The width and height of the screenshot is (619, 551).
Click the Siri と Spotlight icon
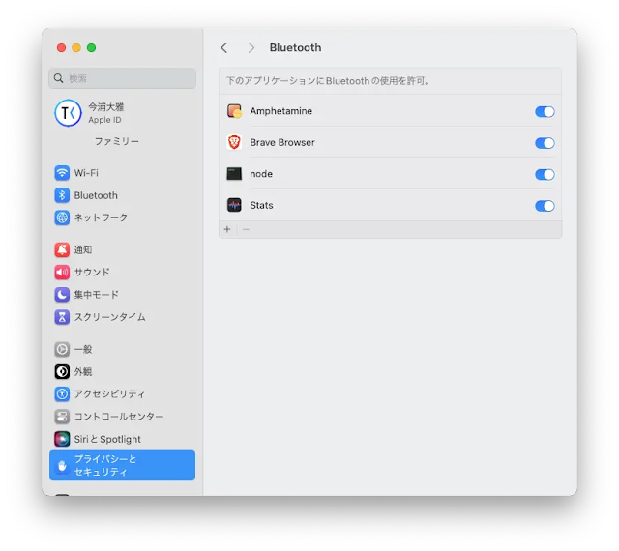pyautogui.click(x=62, y=439)
